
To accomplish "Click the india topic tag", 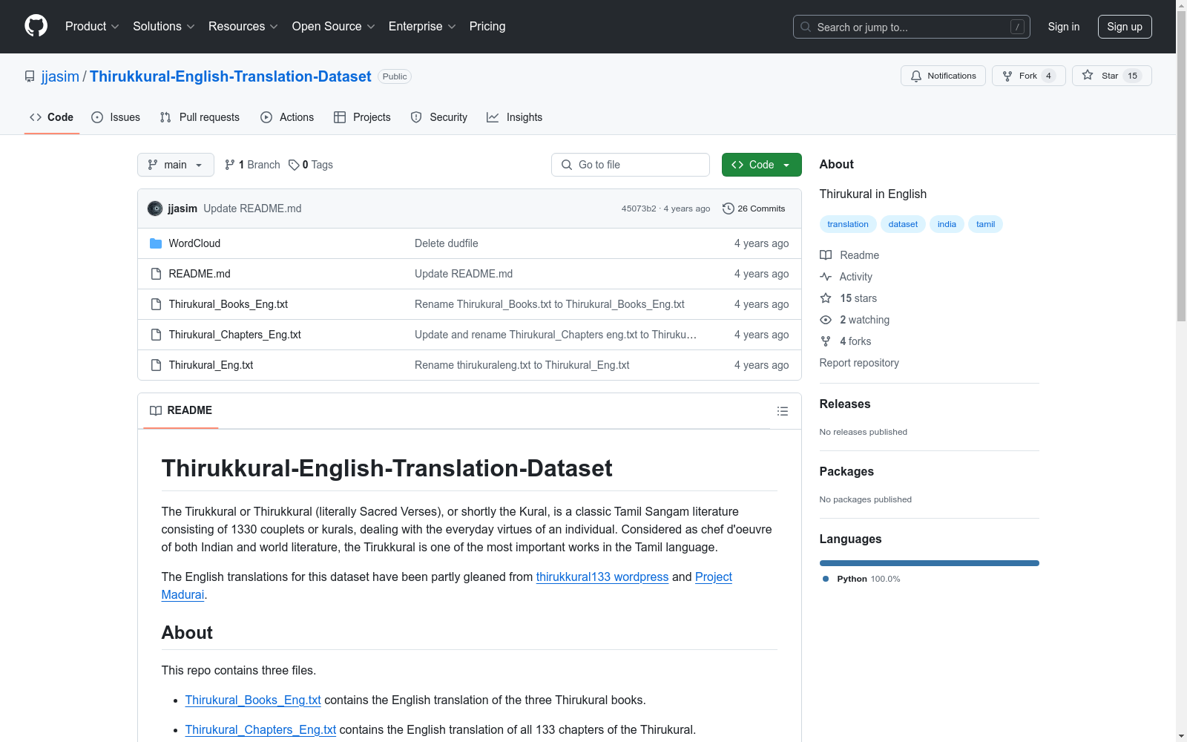I will pyautogui.click(x=947, y=224).
